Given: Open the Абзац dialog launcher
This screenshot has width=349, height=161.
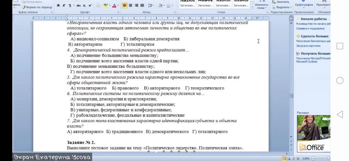Looking at the screenshot, I should (x=174, y=12).
